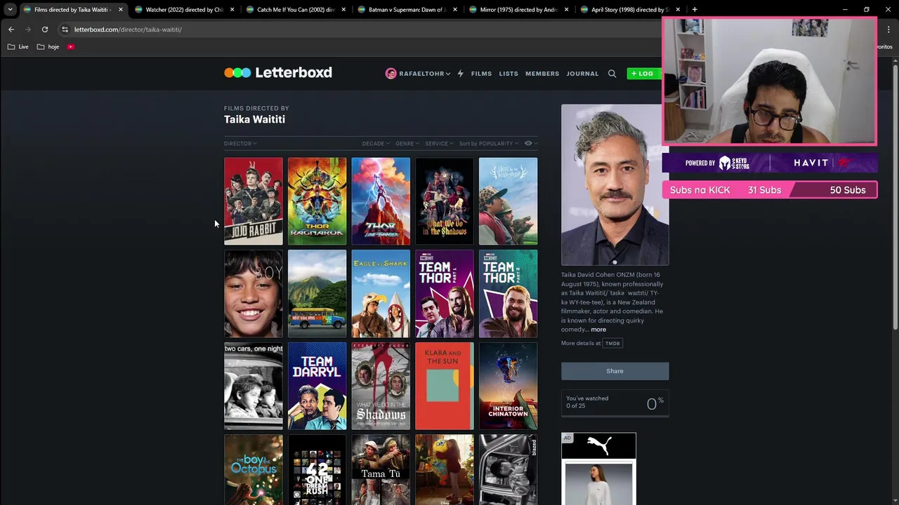View site information icon in address bar
Viewport: 899px width, 505px height.
point(65,29)
